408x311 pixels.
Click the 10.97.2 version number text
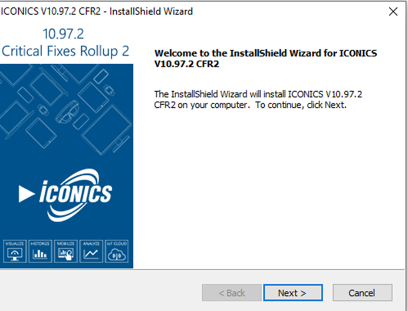[63, 34]
